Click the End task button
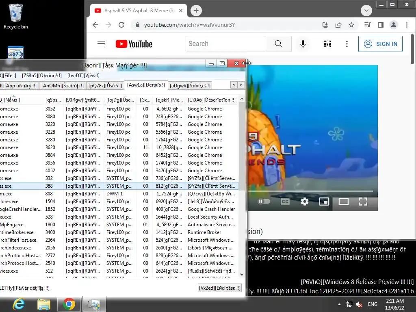This screenshot has width=416, height=312. point(220,288)
